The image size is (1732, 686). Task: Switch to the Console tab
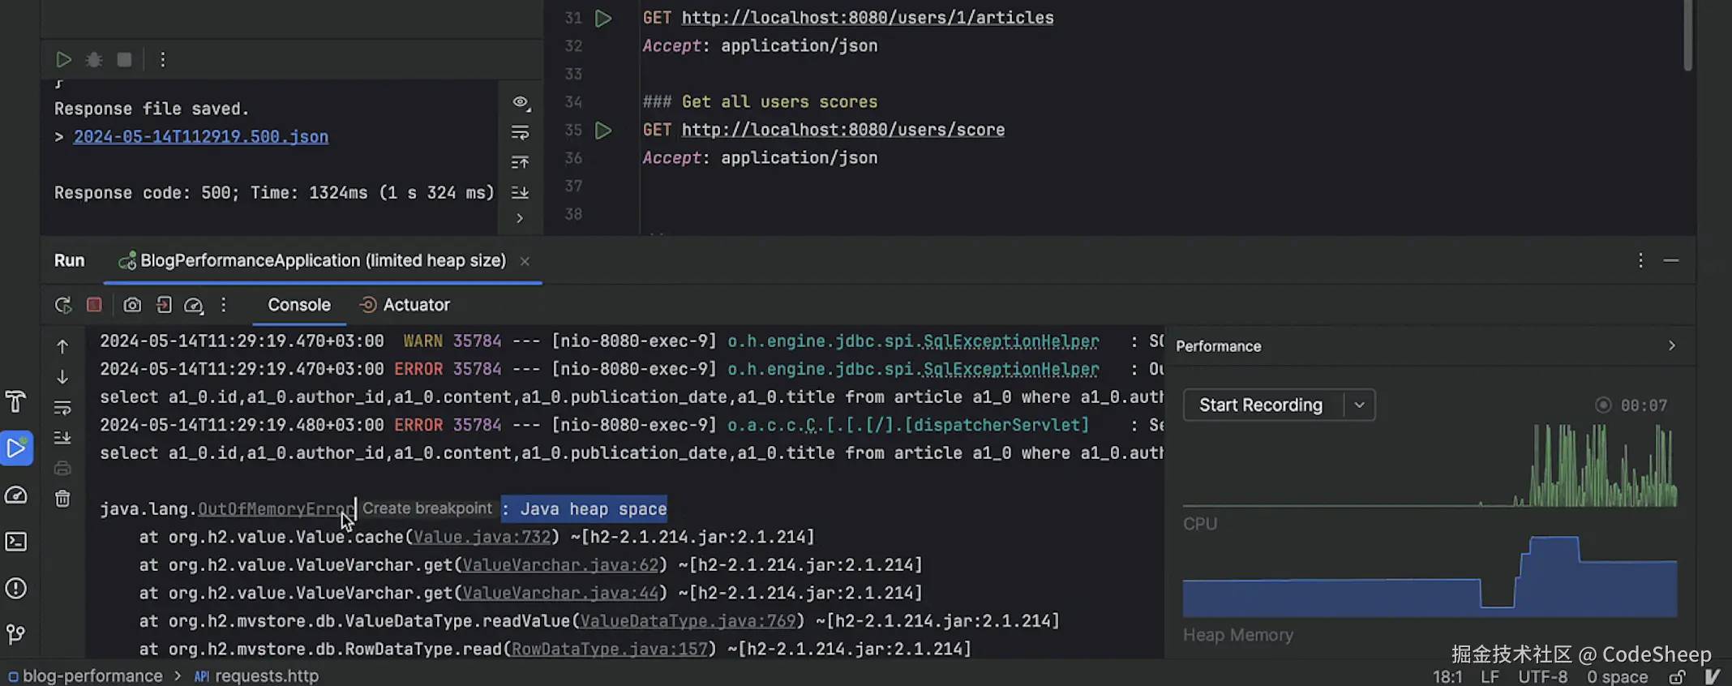pyautogui.click(x=299, y=305)
